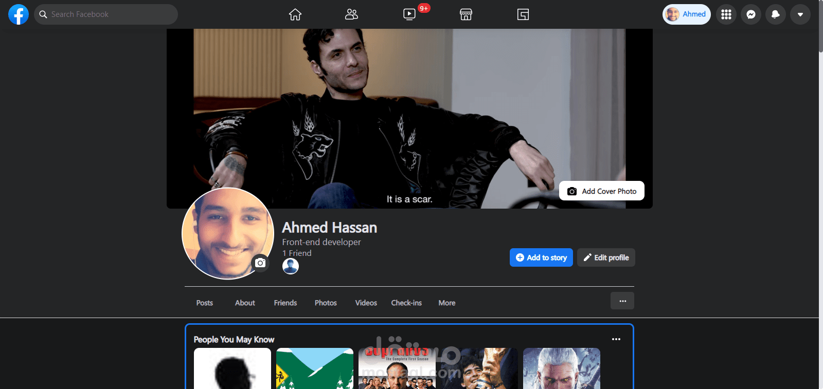Click the 1 Friend link
Screen dimensions: 823x389
[297, 253]
